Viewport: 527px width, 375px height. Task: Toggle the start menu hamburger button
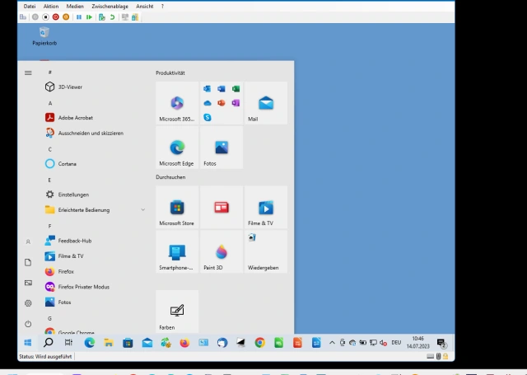coord(28,73)
